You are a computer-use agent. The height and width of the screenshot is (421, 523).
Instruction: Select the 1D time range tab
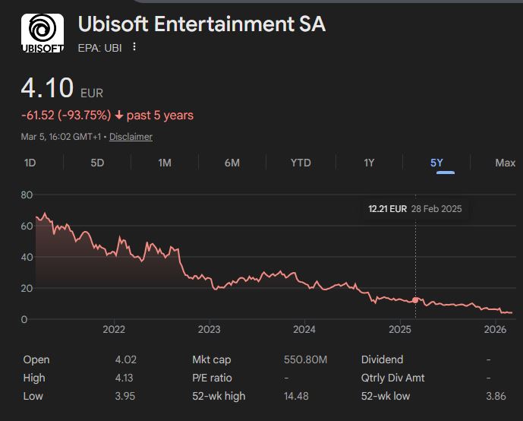(x=30, y=163)
